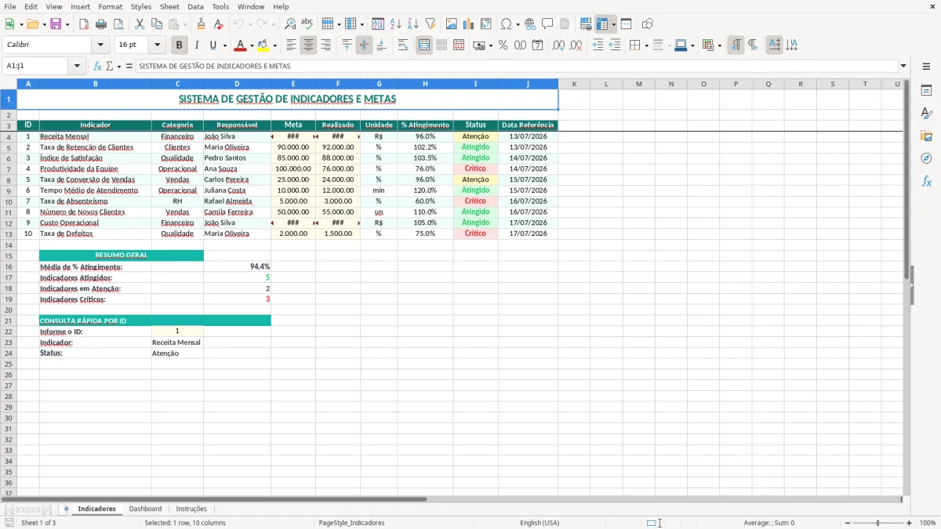This screenshot has width=941, height=529.
Task: Open the Tools menu
Action: click(x=220, y=6)
